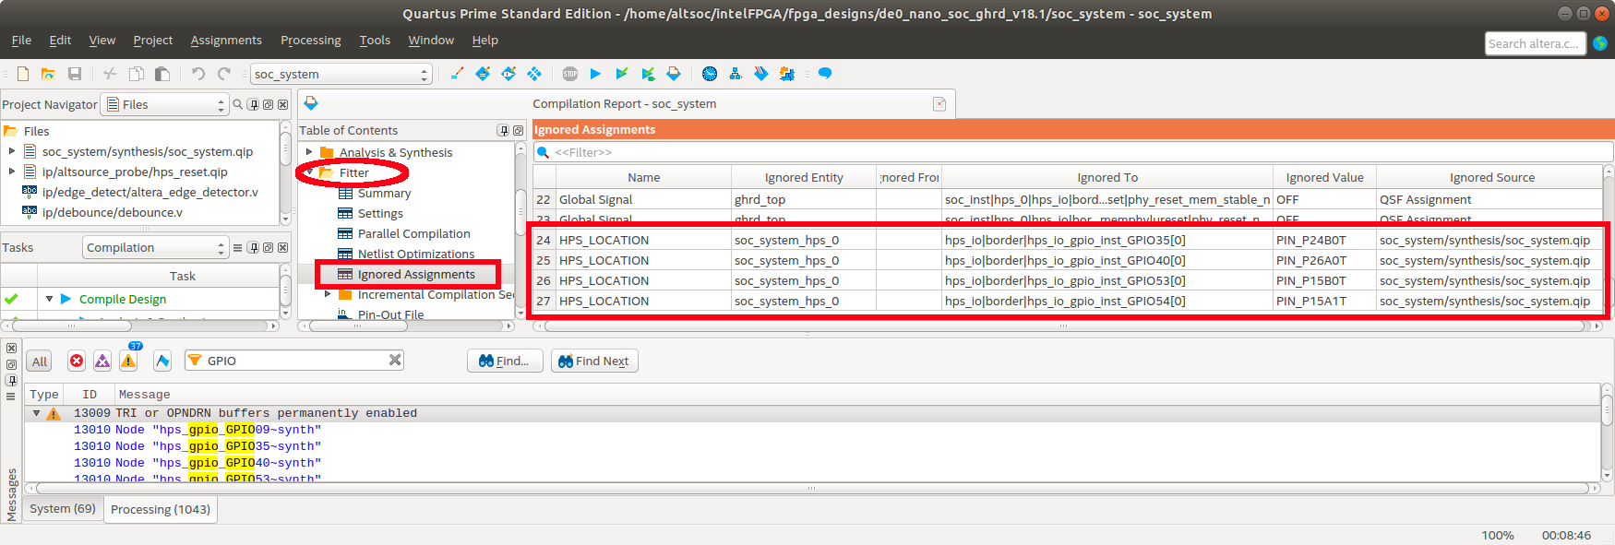The height and width of the screenshot is (545, 1615).
Task: Toggle critical warning messages filter
Action: 102,361
